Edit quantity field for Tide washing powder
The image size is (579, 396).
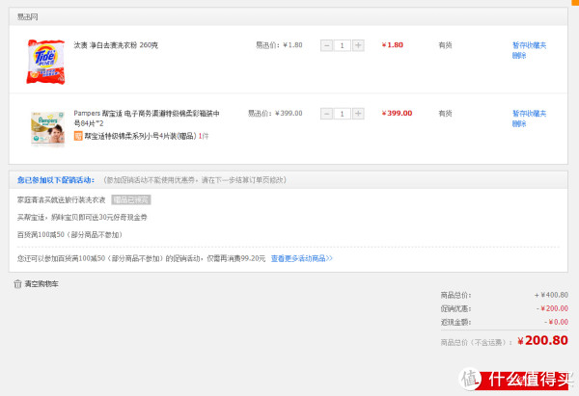click(343, 45)
